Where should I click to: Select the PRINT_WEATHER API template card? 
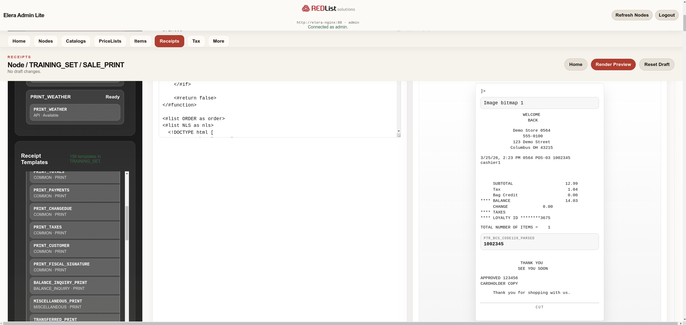tap(75, 112)
